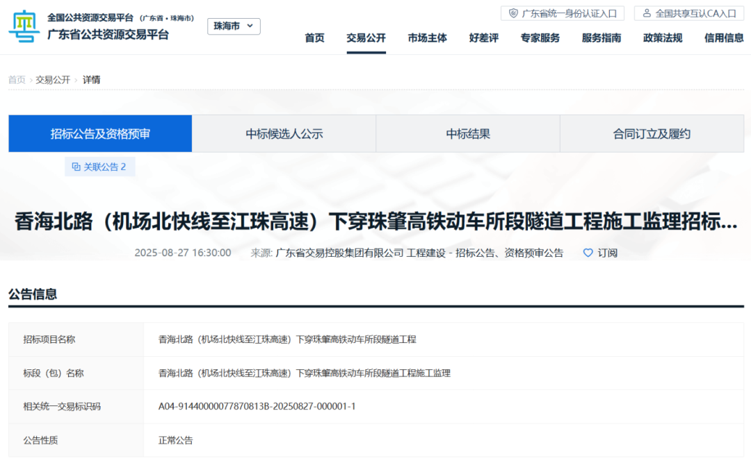Viewport: 751px width, 461px height.
Task: Switch to the 中标候选人公示 tab
Action: [284, 134]
